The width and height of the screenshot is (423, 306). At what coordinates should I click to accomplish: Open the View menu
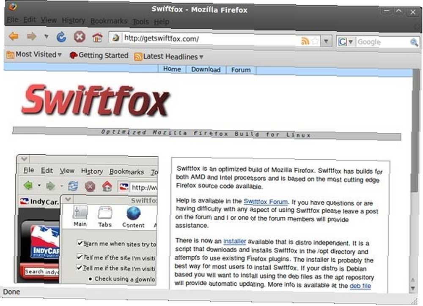pyautogui.click(x=49, y=20)
